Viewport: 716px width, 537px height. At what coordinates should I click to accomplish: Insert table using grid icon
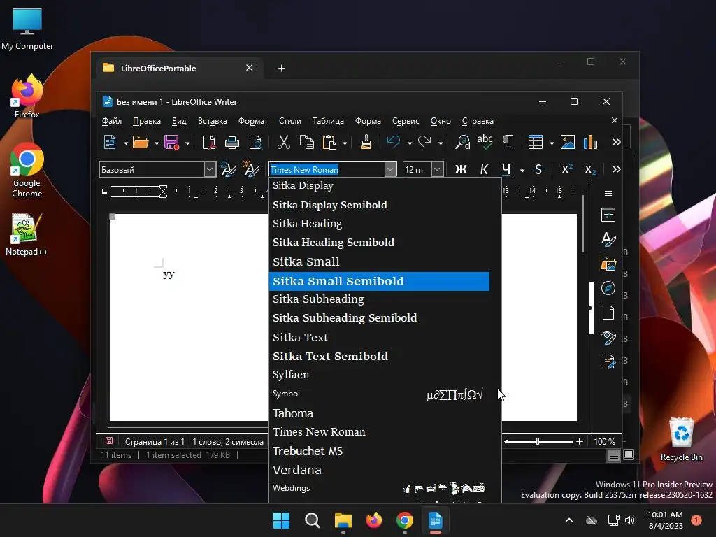(x=535, y=143)
